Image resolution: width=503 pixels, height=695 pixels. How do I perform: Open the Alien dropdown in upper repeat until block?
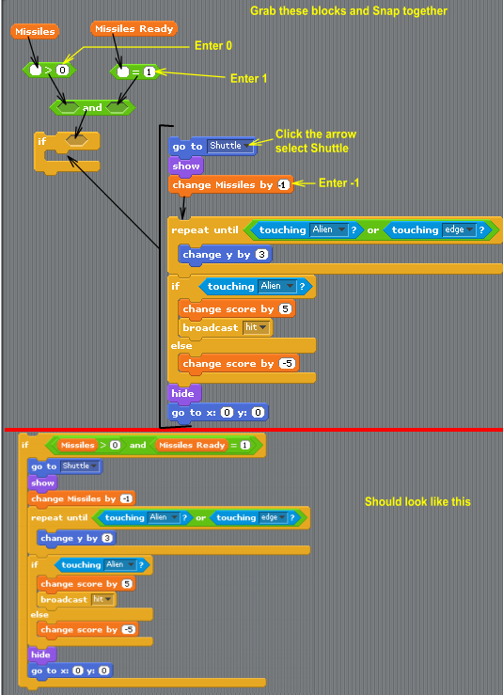[329, 229]
